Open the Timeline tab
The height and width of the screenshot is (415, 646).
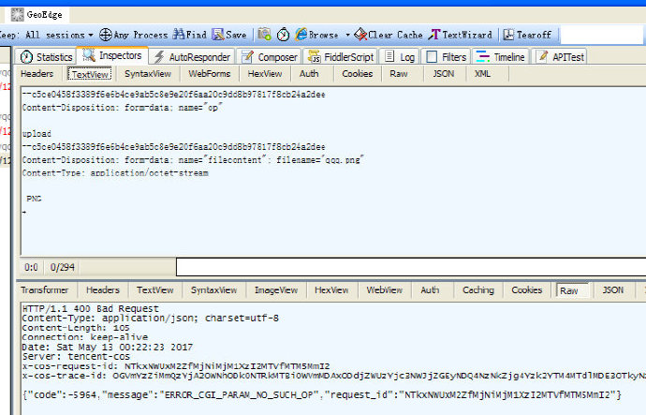(x=501, y=57)
